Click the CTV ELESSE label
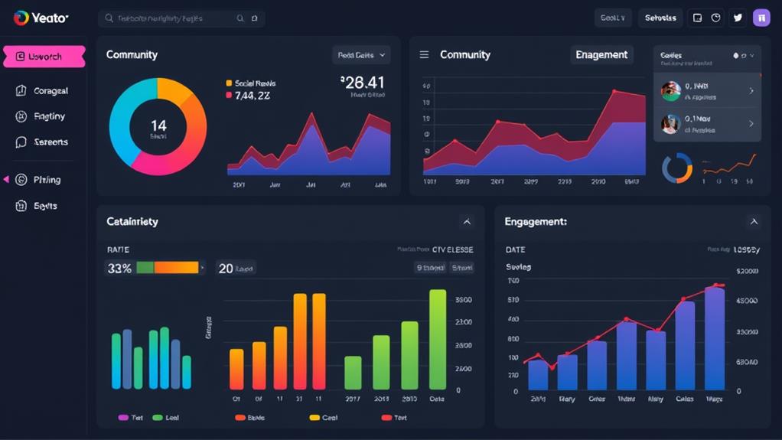The image size is (782, 440). [x=453, y=249]
